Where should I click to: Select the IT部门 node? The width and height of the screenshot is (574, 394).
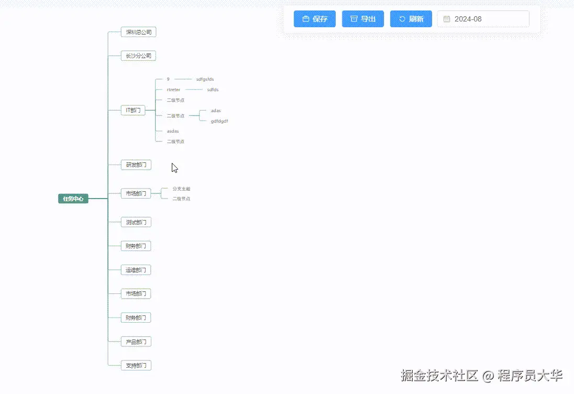click(133, 110)
